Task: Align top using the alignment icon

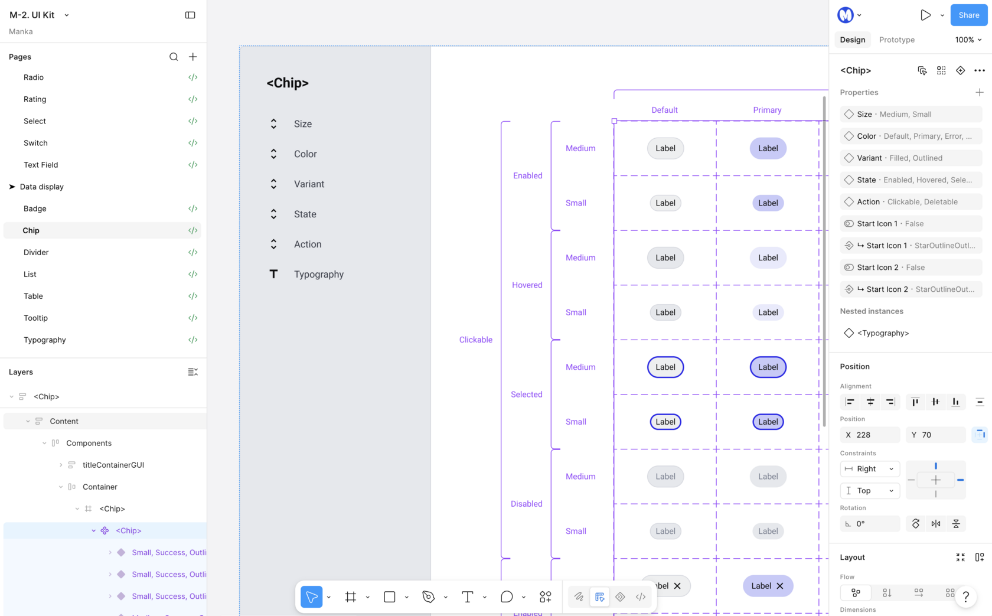Action: (915, 402)
